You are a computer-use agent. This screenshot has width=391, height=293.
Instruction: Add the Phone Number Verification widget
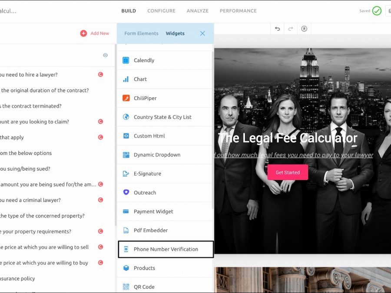(166, 249)
